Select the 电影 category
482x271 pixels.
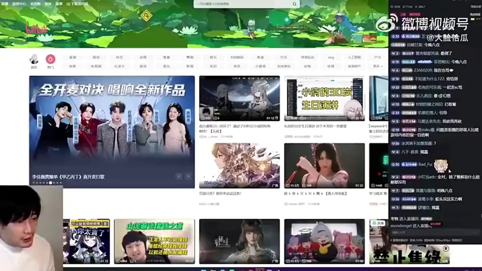(x=72, y=66)
